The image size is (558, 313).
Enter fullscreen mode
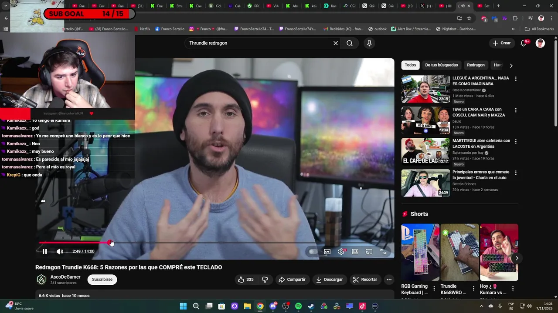click(383, 251)
